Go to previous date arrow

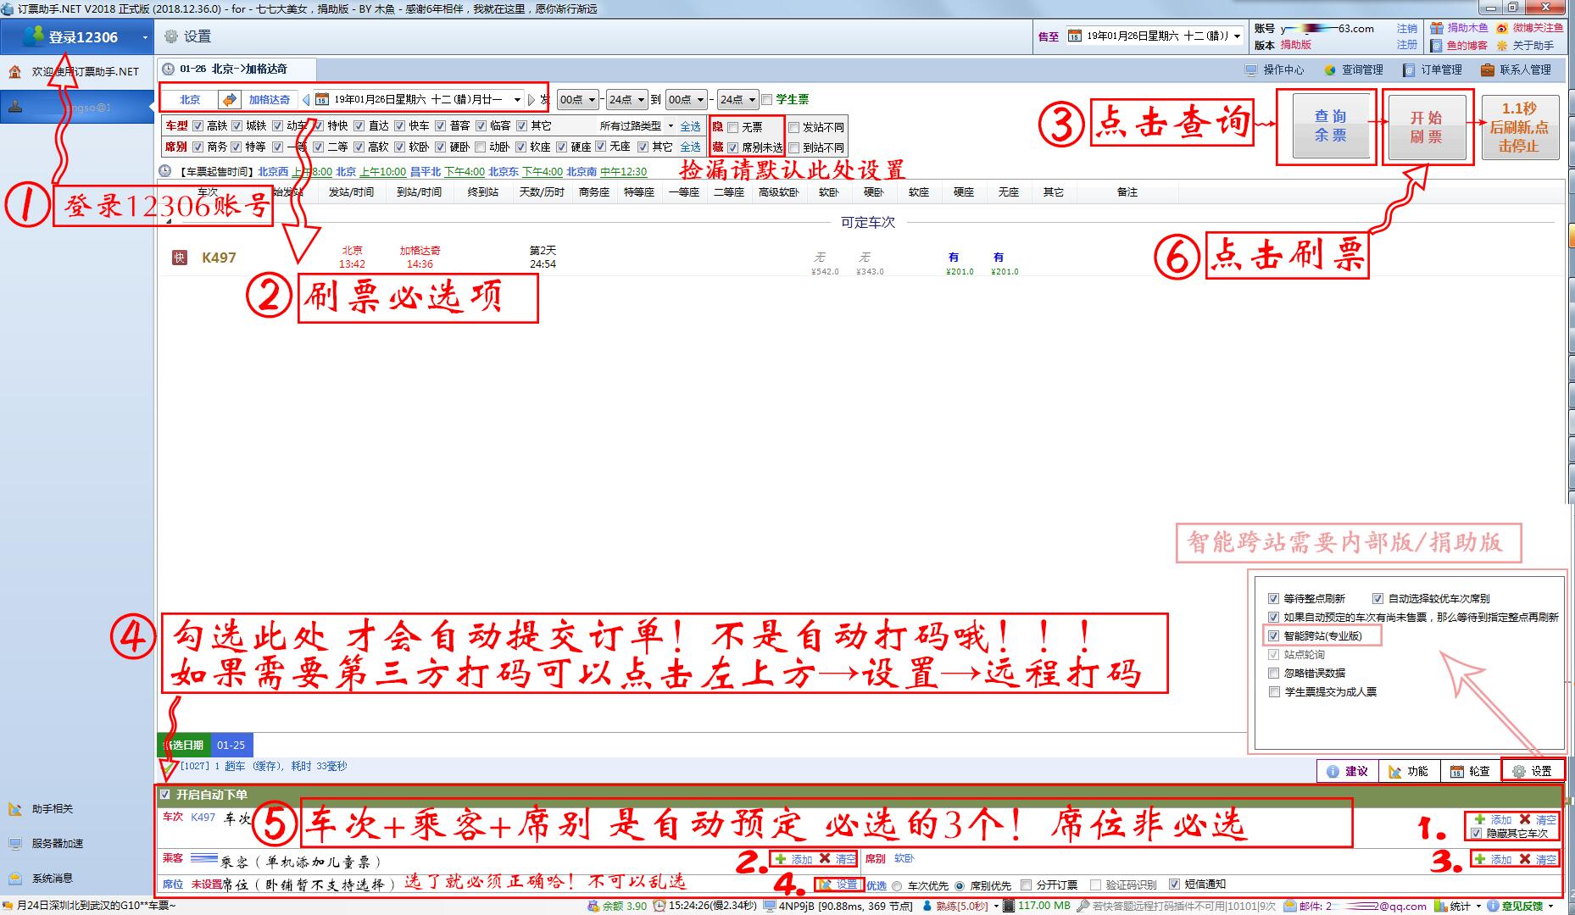[x=306, y=100]
